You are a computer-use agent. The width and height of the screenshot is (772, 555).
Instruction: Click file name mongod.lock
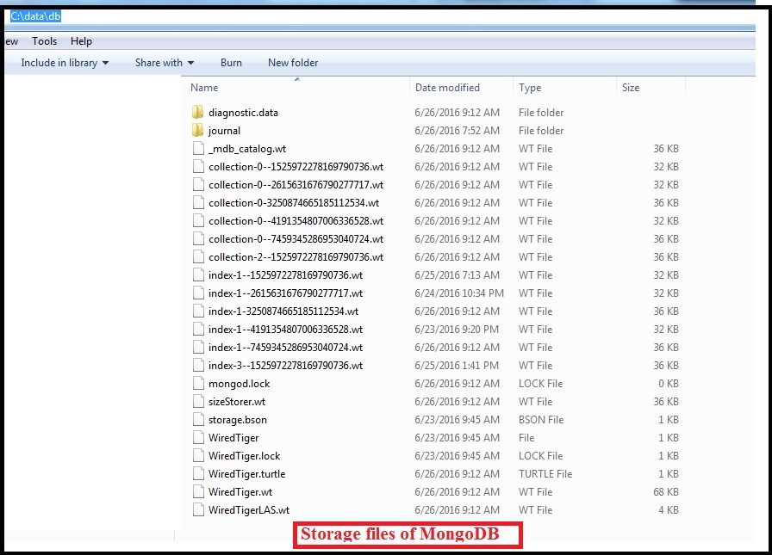click(x=240, y=384)
